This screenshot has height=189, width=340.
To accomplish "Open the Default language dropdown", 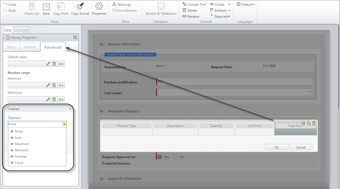I will [245, 5].
